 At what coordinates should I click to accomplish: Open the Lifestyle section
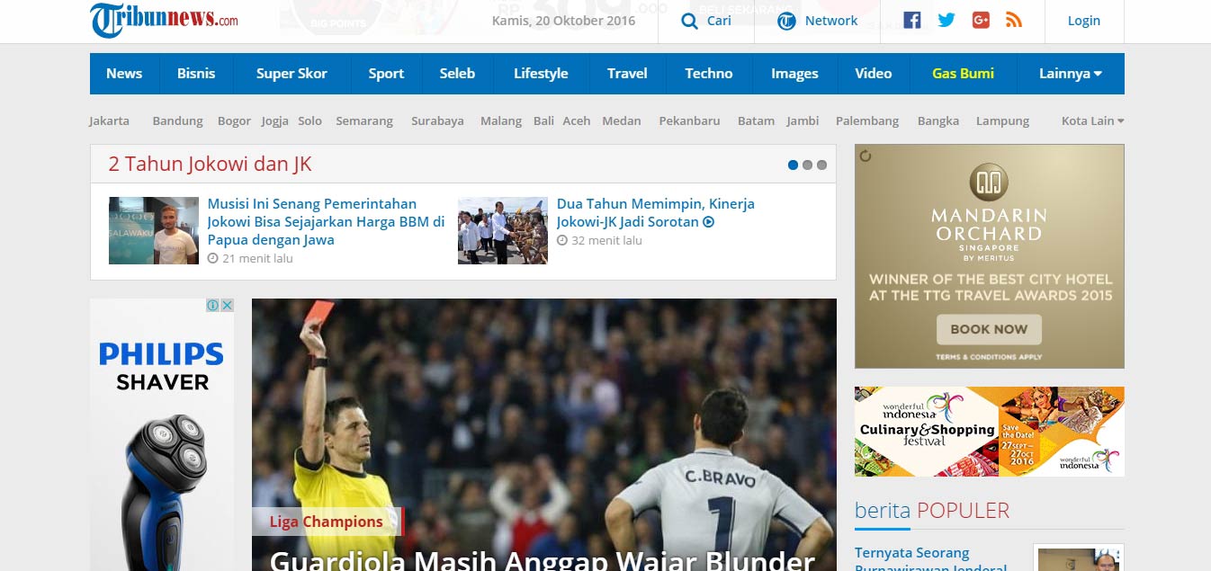click(x=541, y=74)
